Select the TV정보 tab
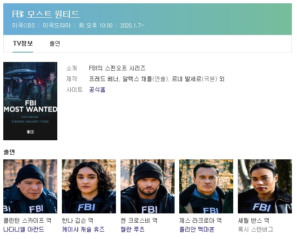Viewport: 297px width, 239px height. (x=23, y=44)
